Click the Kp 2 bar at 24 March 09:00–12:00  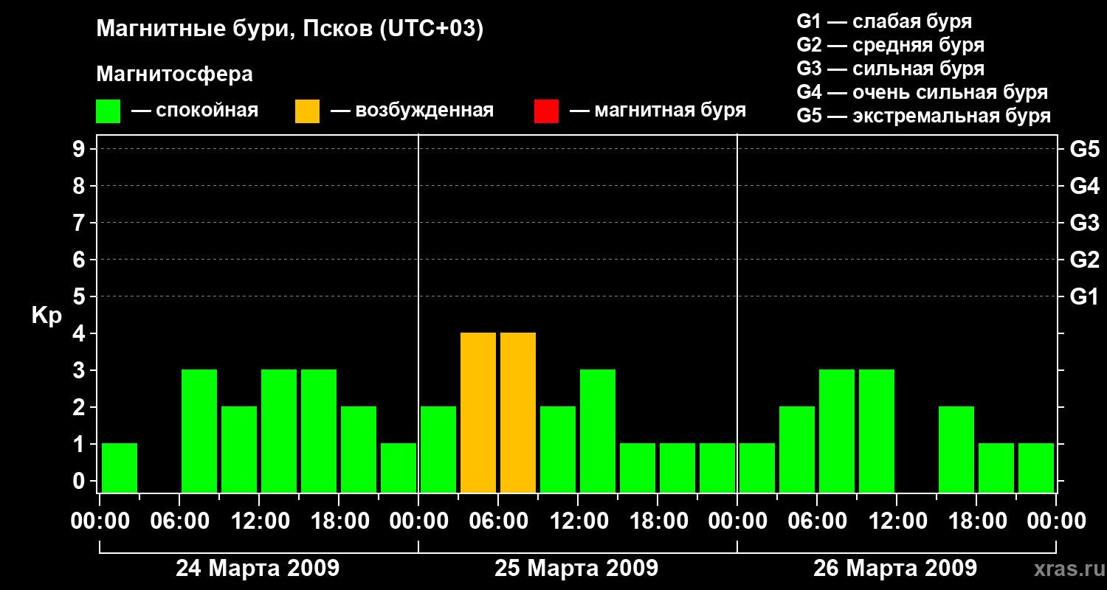pyautogui.click(x=239, y=450)
